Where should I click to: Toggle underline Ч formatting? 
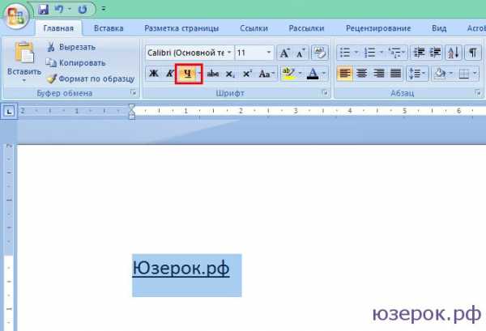pyautogui.click(x=187, y=74)
